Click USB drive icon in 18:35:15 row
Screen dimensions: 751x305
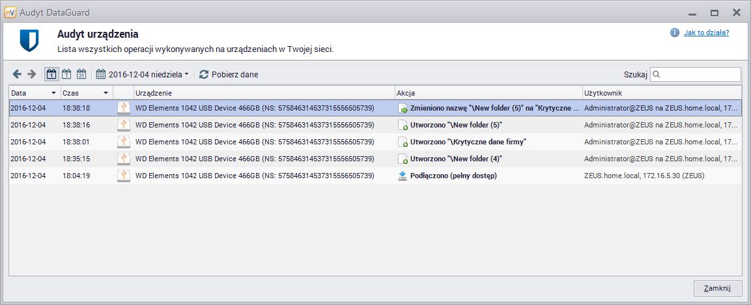point(124,158)
